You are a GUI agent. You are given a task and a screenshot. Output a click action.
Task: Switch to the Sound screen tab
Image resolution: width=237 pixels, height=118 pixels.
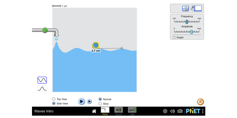point(118,111)
